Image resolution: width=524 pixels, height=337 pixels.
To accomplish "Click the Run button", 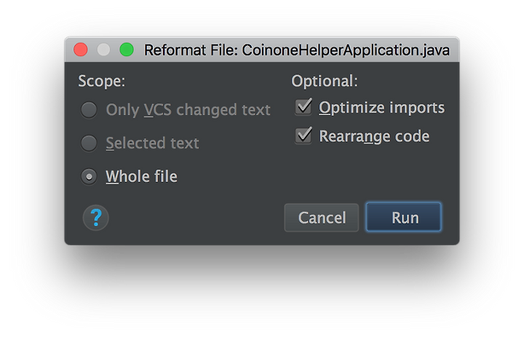I will (x=404, y=218).
